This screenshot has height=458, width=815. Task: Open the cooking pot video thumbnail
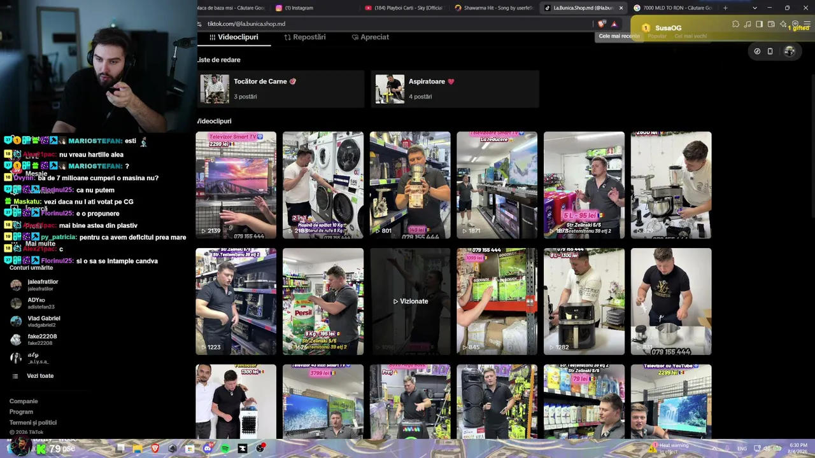click(671, 302)
